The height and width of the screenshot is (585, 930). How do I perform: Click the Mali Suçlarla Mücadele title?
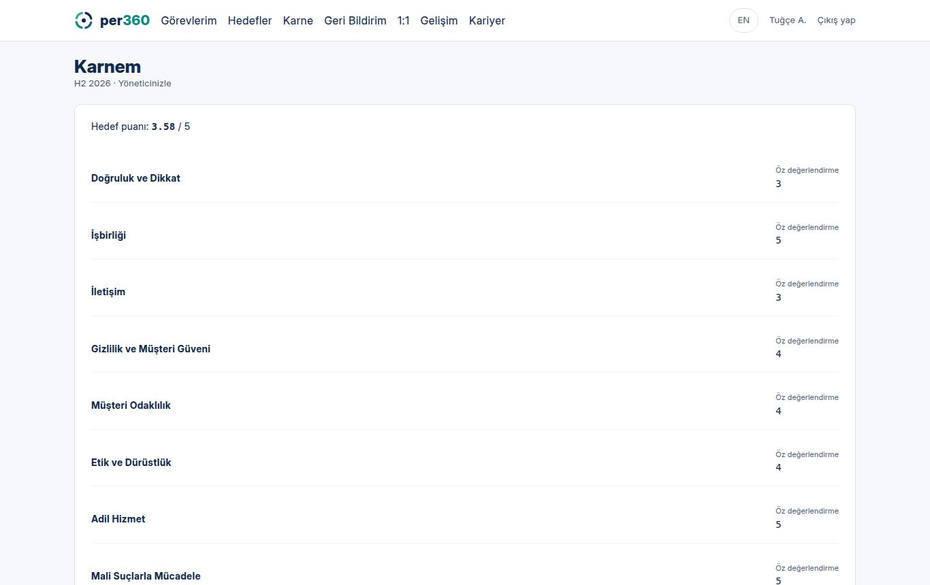click(x=146, y=576)
